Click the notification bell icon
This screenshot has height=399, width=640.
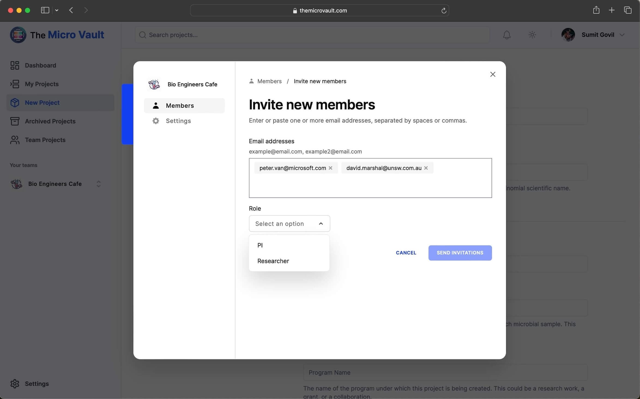point(506,35)
